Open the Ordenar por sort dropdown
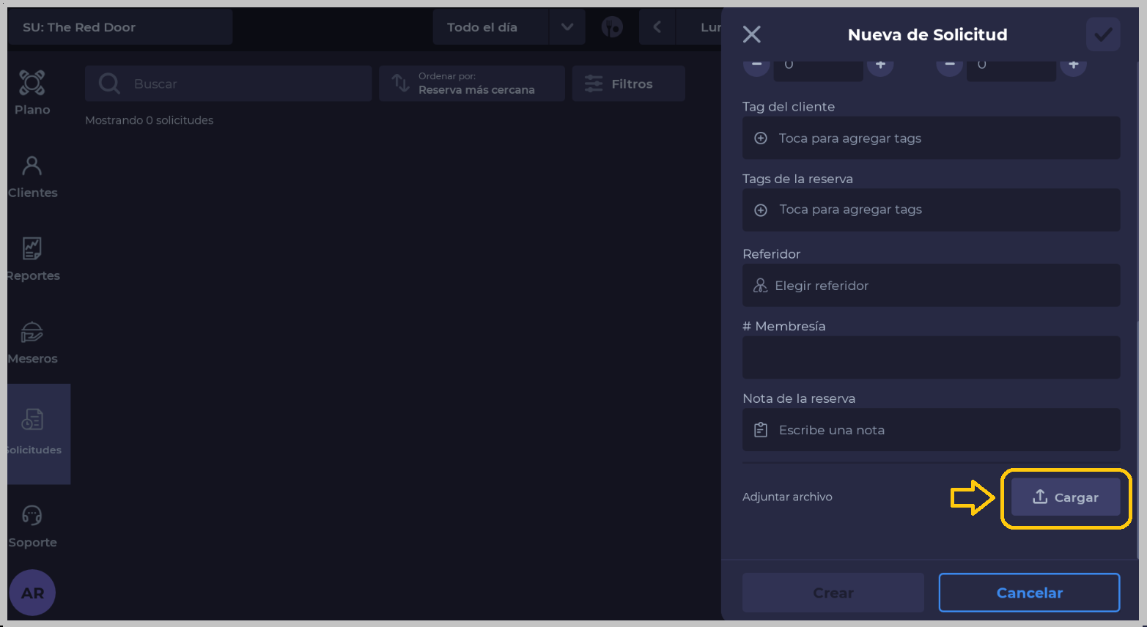Viewport: 1147px width, 627px height. coord(472,84)
